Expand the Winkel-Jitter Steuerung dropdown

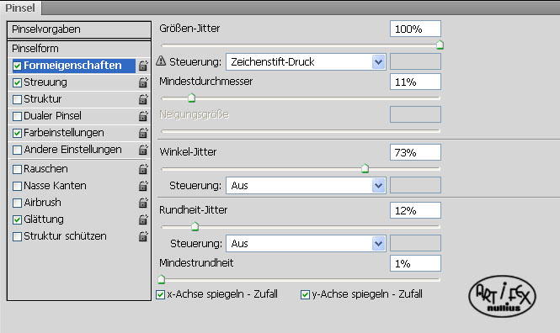(x=306, y=186)
